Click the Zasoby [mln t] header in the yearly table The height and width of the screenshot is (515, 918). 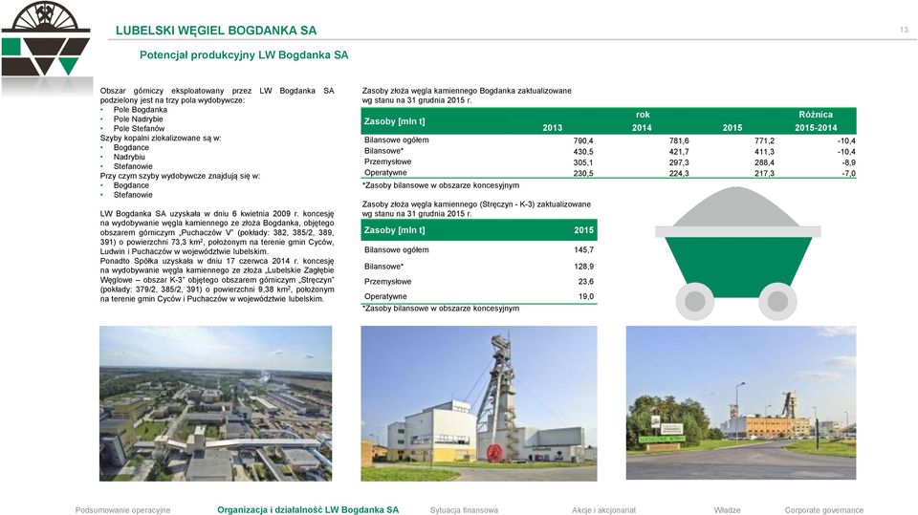point(395,121)
